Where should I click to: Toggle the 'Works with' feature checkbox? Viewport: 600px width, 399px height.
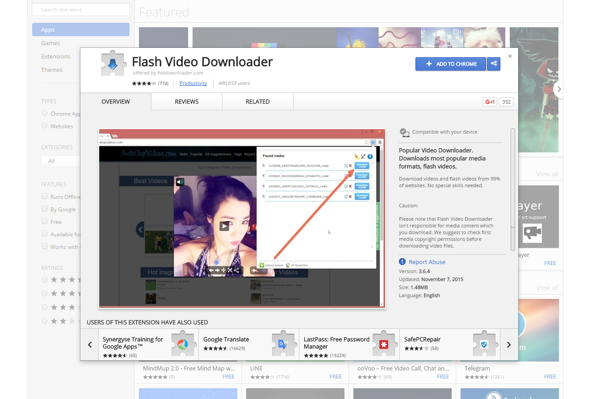[x=44, y=246]
